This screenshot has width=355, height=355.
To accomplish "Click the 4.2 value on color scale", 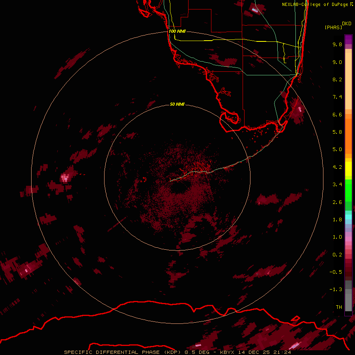I will [337, 167].
